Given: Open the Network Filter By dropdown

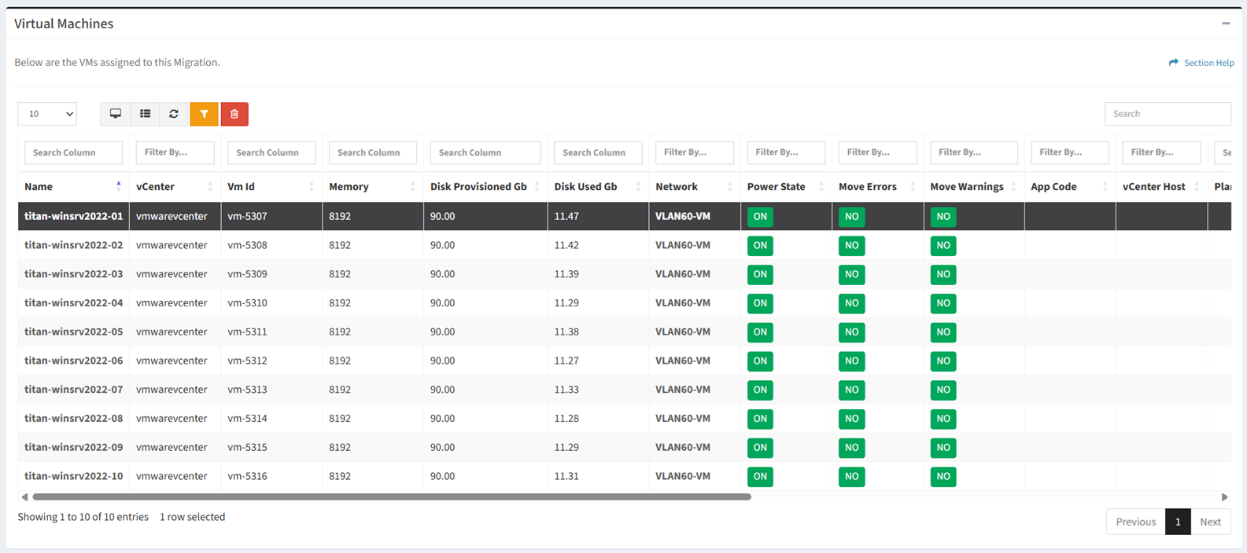Looking at the screenshot, I should coord(694,152).
